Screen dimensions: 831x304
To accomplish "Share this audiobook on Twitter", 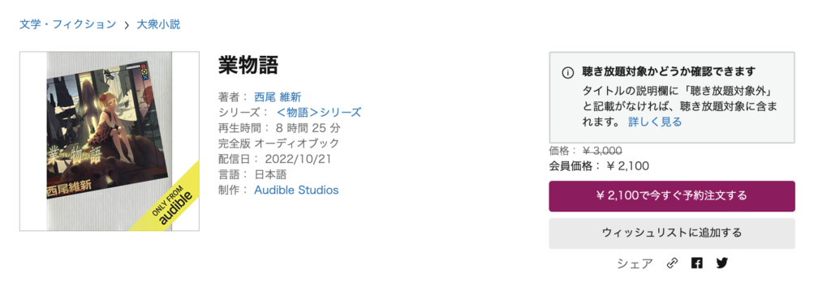I will (721, 263).
